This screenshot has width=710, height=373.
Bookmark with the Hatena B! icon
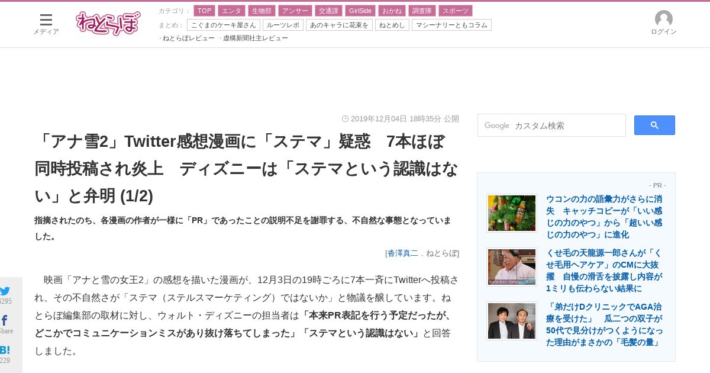[5, 350]
